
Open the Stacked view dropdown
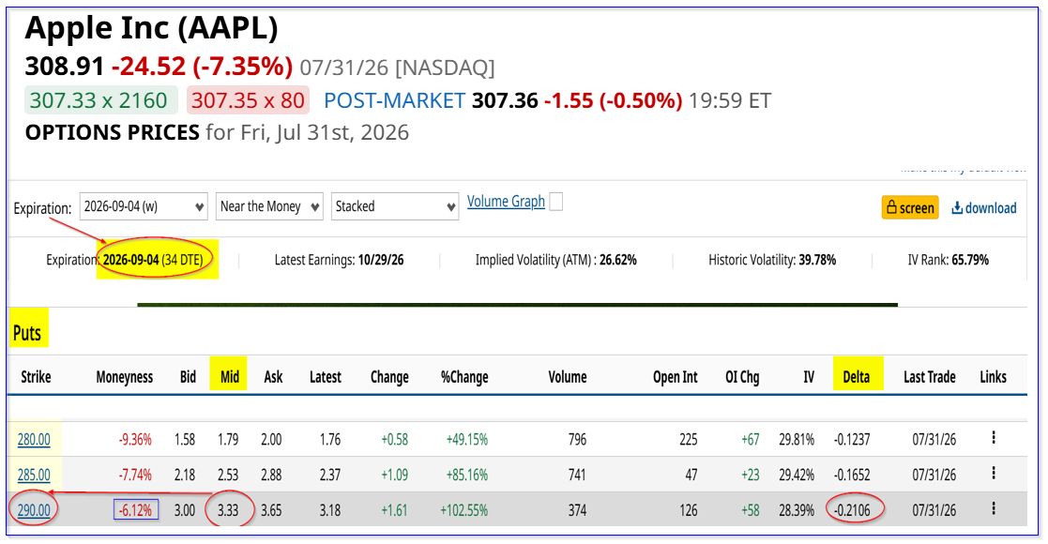coord(395,206)
